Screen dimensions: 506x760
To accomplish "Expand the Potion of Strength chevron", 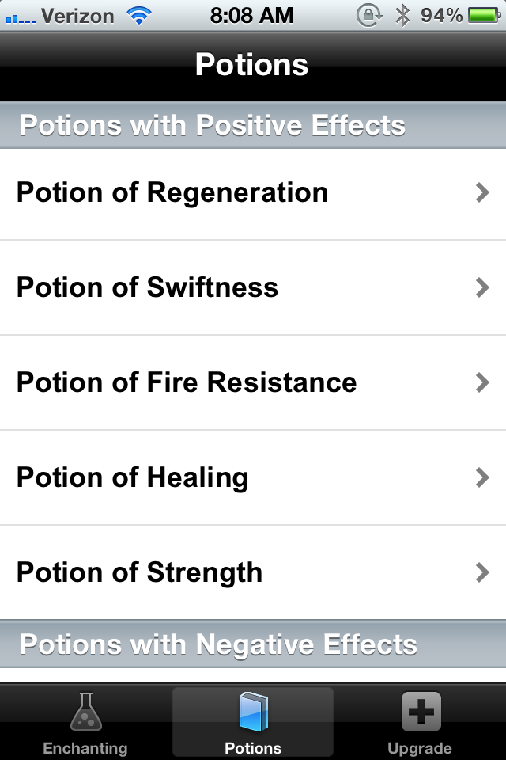I will (482, 572).
